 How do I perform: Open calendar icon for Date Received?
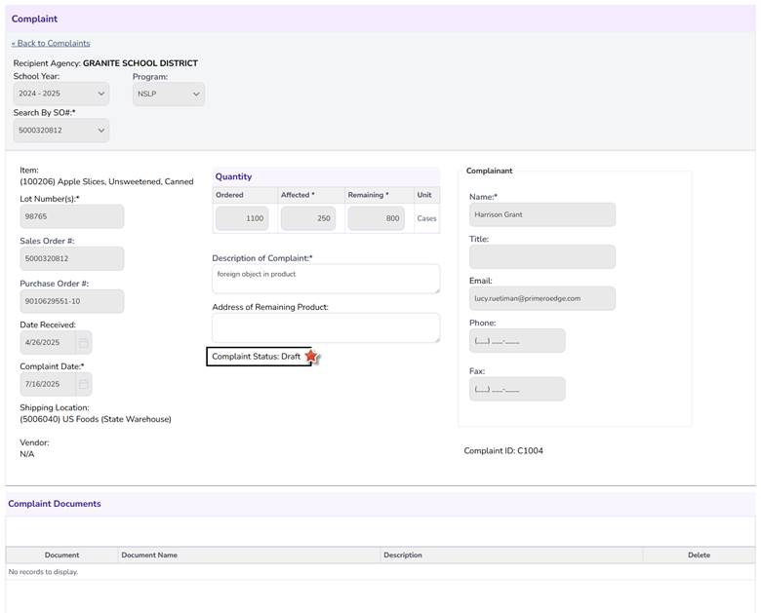84,343
